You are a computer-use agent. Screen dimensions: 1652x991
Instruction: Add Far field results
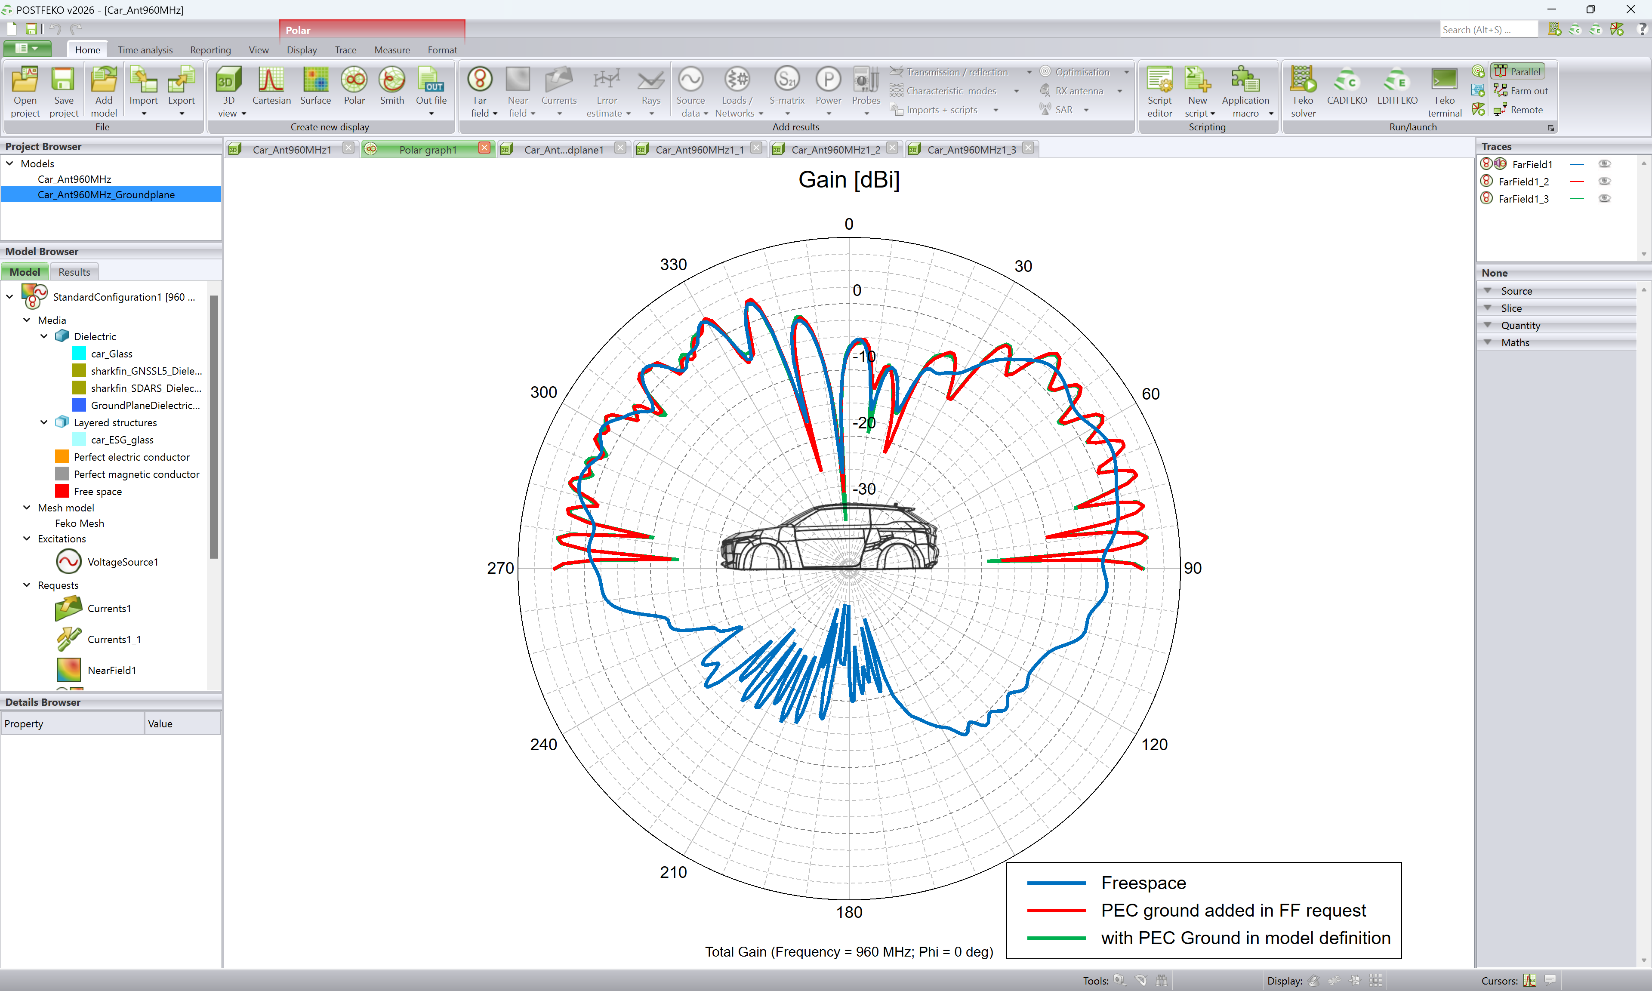point(480,92)
